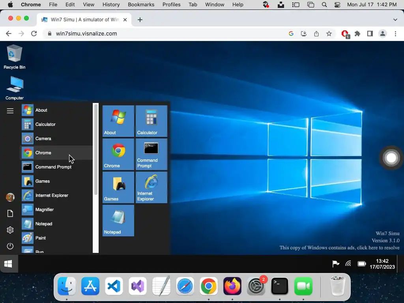Click the hamburger menu in Start menu
This screenshot has width=404, height=303.
coord(10,111)
